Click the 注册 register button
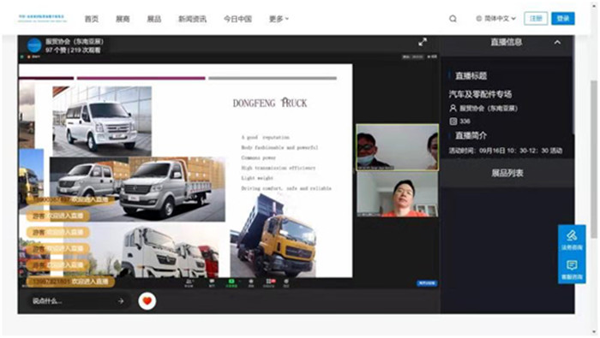The width and height of the screenshot is (600, 338). (x=536, y=18)
